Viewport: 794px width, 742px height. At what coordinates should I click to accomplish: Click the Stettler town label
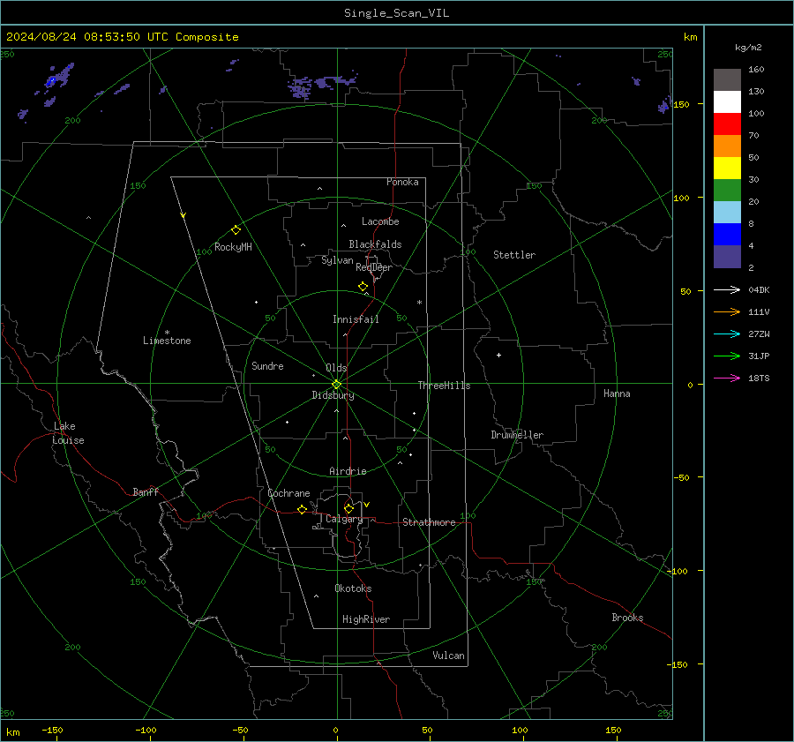pyautogui.click(x=514, y=255)
